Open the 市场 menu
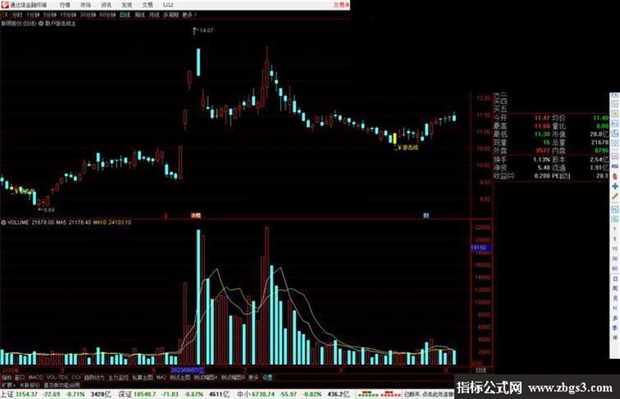The image size is (620, 399). [85, 5]
